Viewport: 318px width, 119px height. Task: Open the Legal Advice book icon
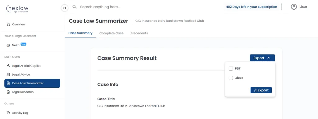(8, 74)
